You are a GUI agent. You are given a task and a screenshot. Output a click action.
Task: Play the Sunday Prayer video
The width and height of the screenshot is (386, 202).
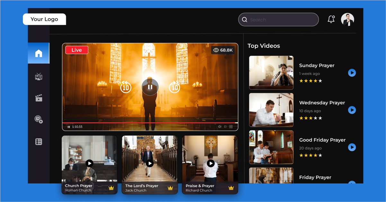(x=352, y=73)
